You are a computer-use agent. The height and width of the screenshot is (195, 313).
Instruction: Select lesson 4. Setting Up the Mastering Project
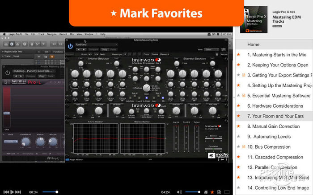pyautogui.click(x=279, y=85)
